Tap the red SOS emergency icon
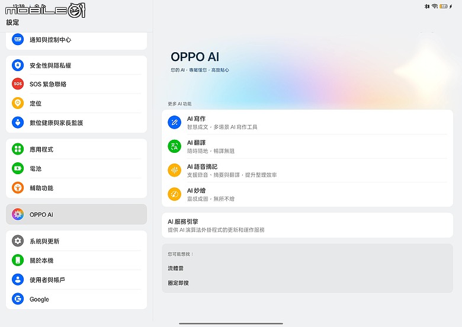The width and height of the screenshot is (462, 327). (18, 84)
